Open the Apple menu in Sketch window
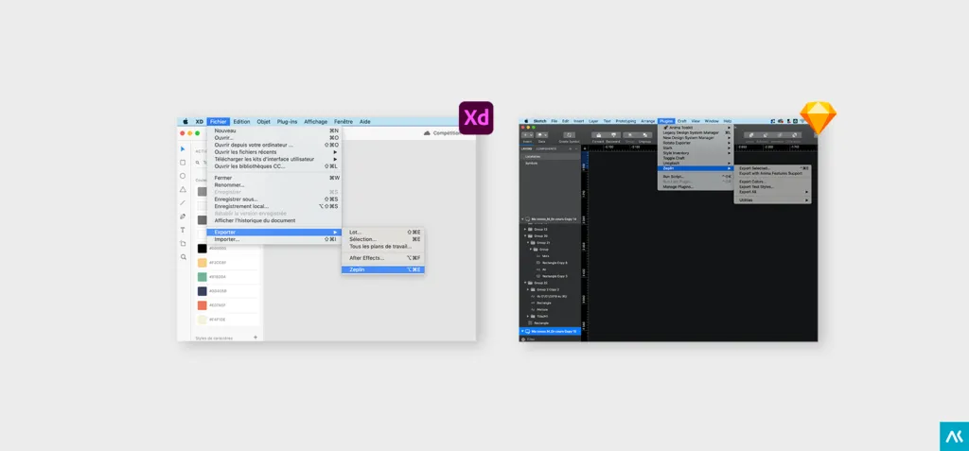 point(526,121)
